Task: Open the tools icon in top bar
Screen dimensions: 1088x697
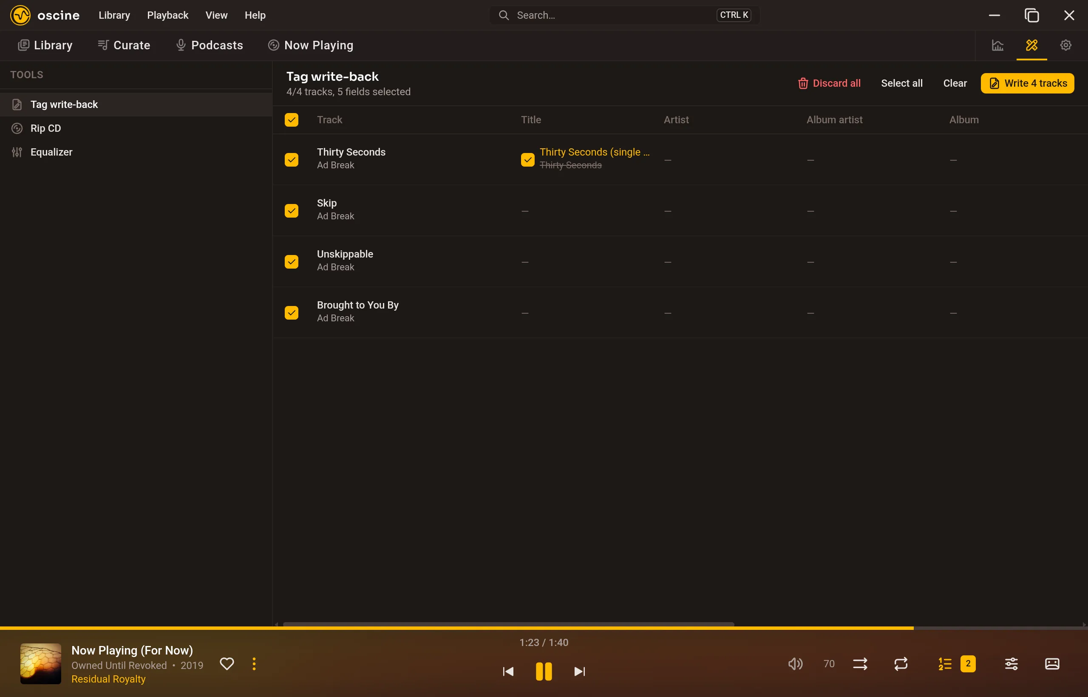Action: point(1031,45)
